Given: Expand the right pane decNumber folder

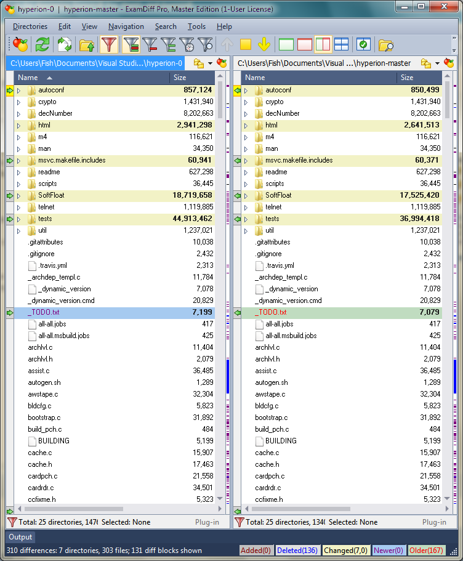Looking at the screenshot, I should (x=246, y=114).
